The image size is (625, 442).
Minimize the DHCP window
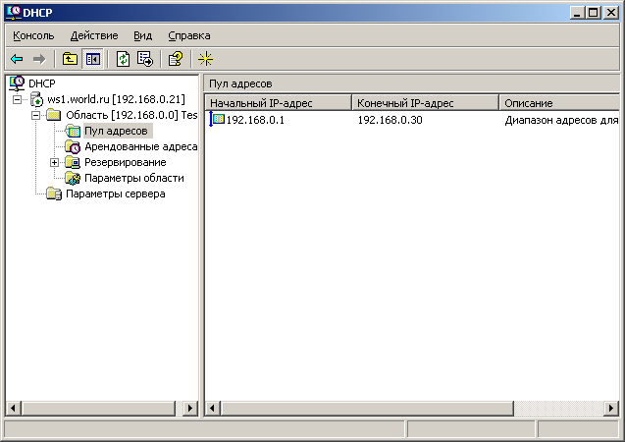[577, 13]
